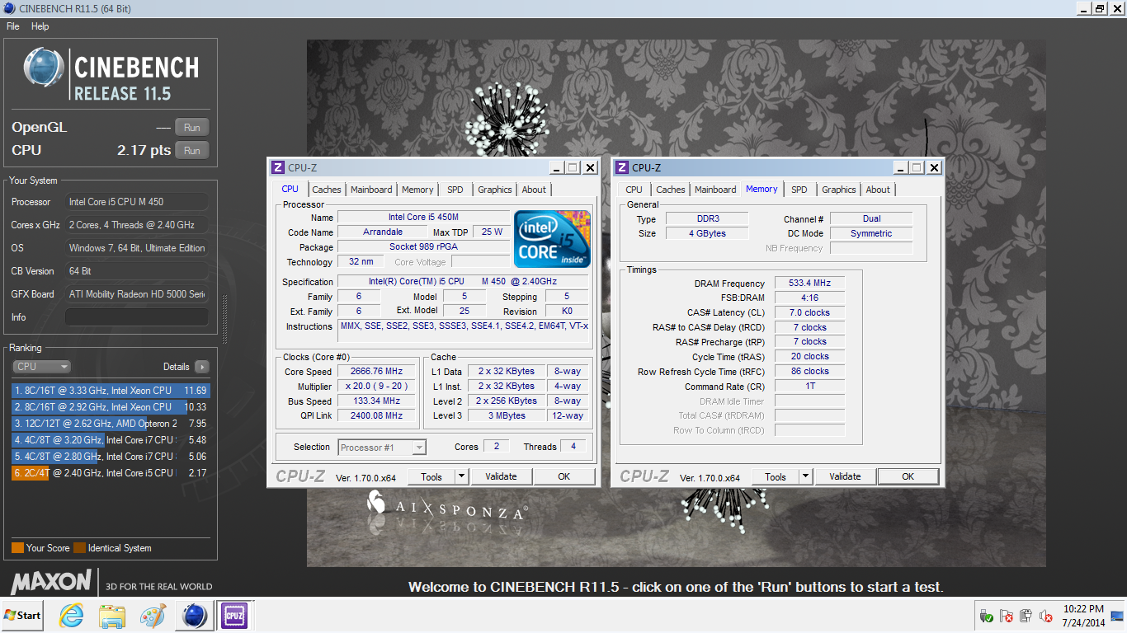Switch to Cinebench taskbar icon
Viewport: 1127px width, 633px height.
(x=195, y=616)
